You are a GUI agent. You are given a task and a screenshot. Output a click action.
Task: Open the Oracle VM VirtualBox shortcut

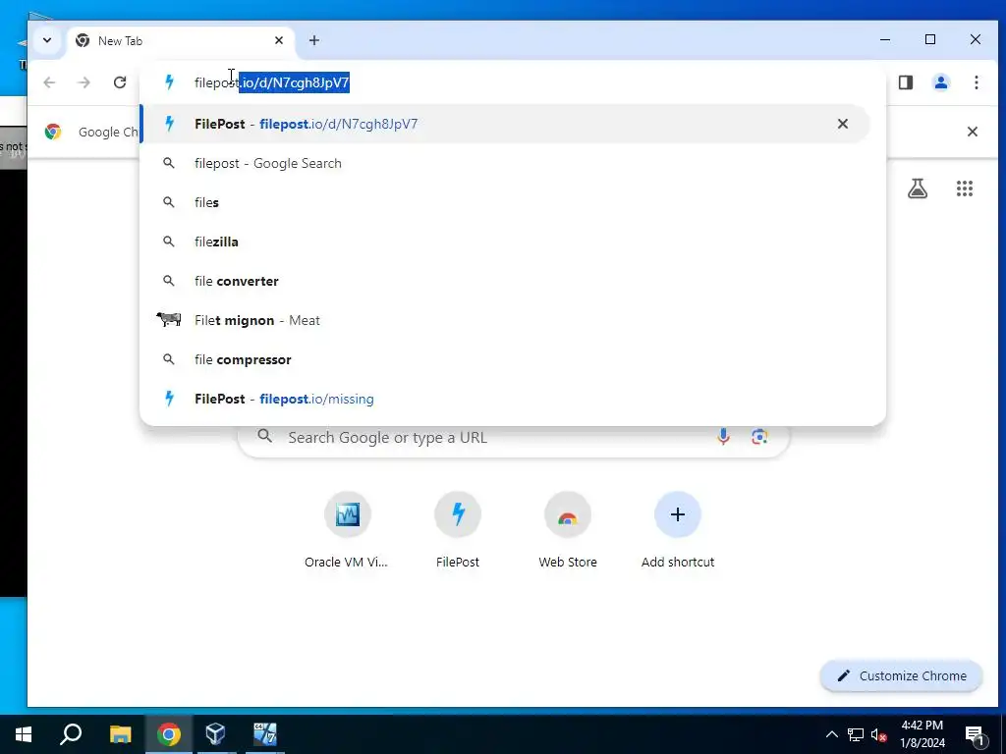point(347,531)
